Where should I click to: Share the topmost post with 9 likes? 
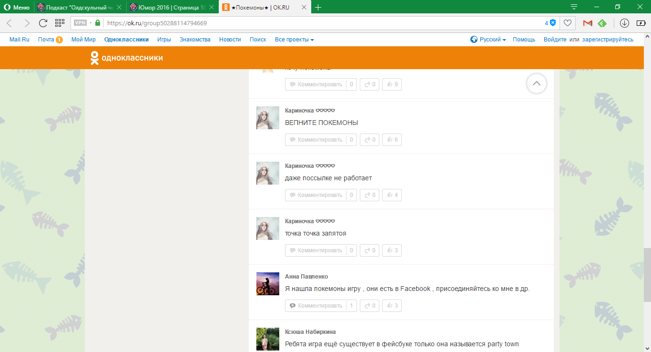pos(369,84)
